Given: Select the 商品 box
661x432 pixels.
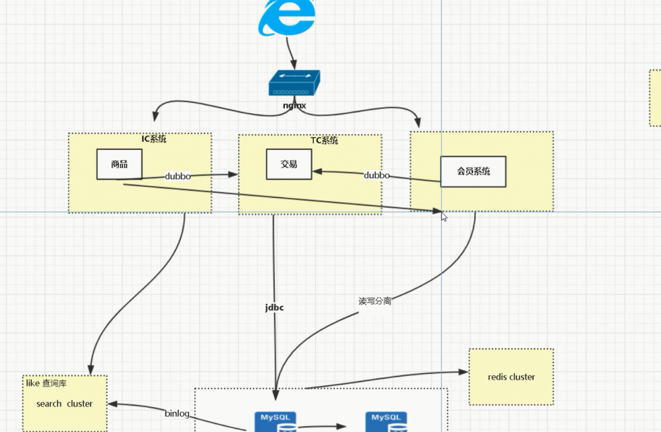Looking at the screenshot, I should click(x=119, y=164).
